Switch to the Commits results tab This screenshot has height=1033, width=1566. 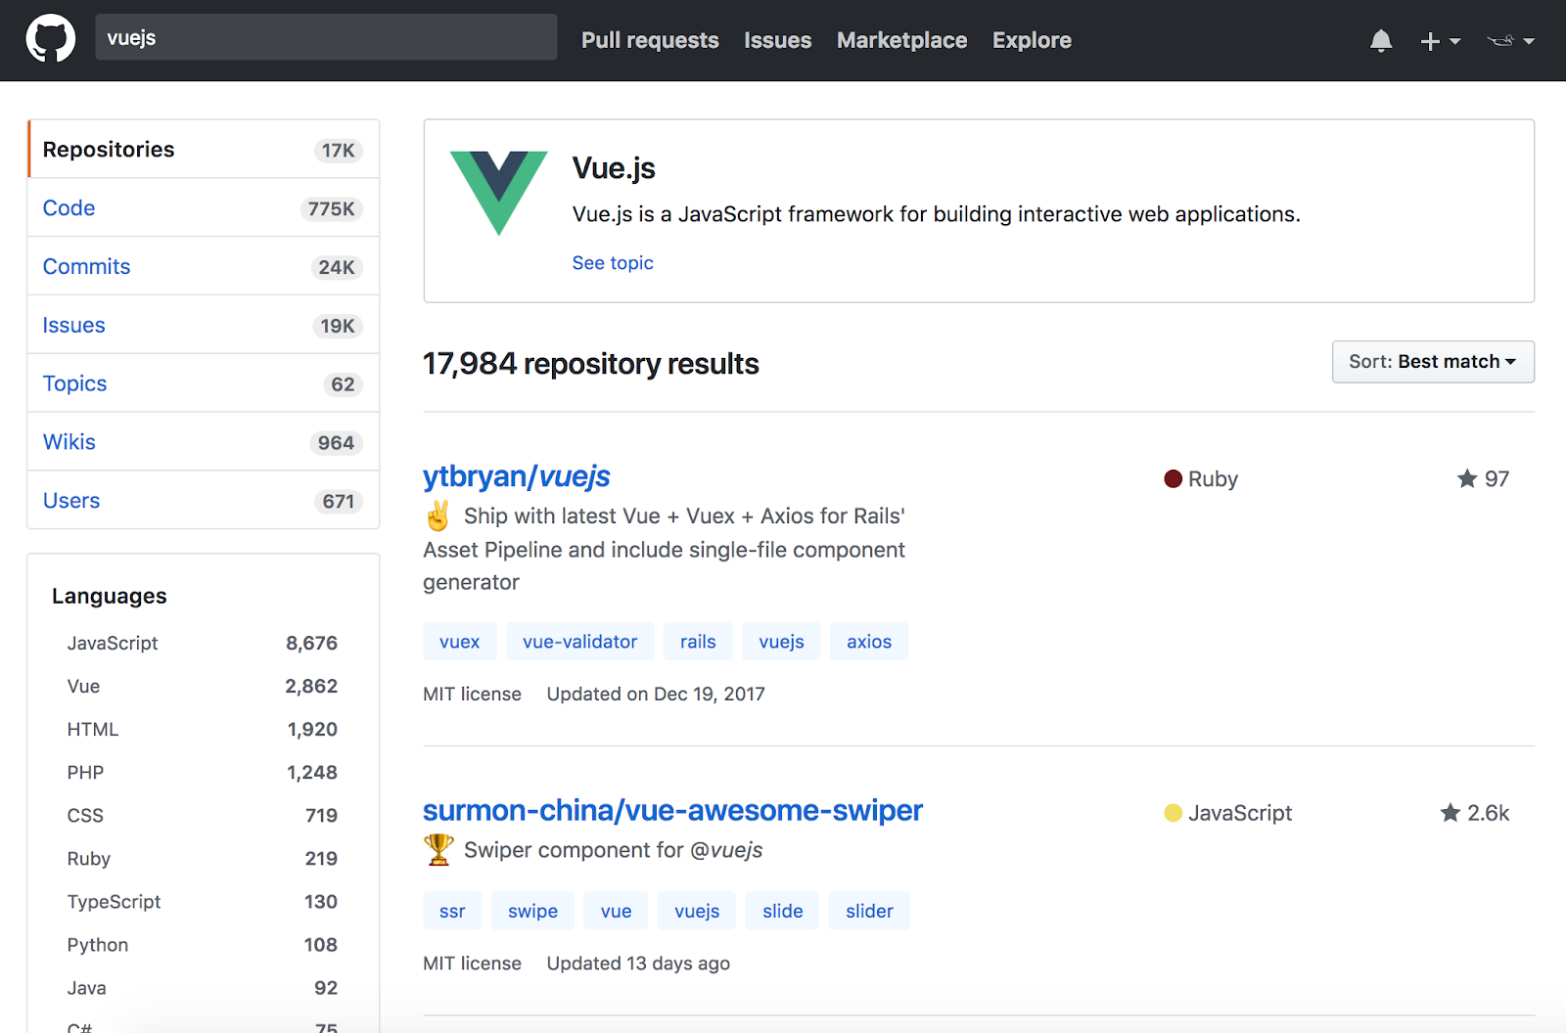(x=204, y=266)
